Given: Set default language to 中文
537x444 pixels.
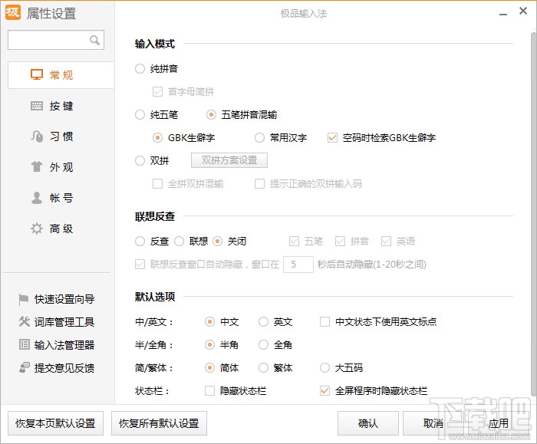Looking at the screenshot, I should click(x=209, y=322).
